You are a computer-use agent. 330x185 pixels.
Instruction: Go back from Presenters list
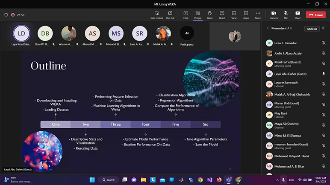(268, 28)
